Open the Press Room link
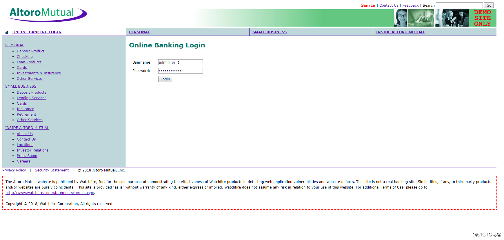This screenshot has width=504, height=240. (27, 156)
